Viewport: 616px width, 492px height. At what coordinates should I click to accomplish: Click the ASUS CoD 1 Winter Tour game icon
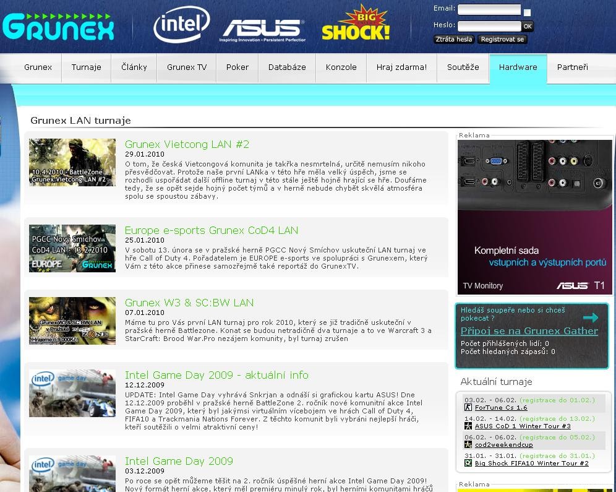pos(468,426)
